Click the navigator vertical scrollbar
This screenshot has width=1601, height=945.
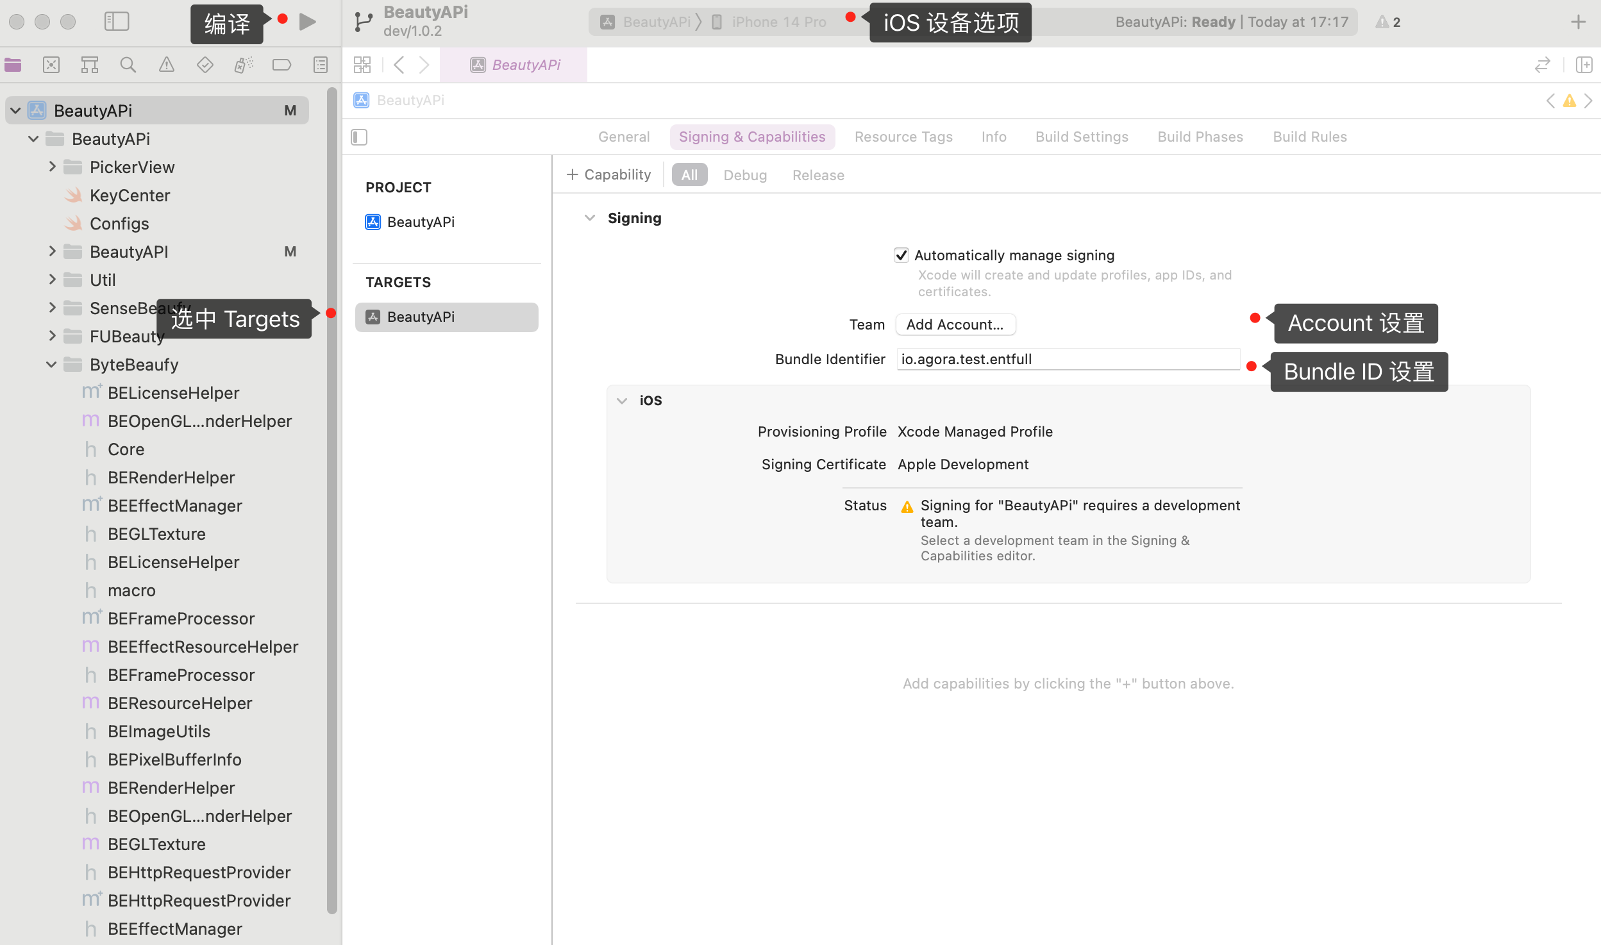pyautogui.click(x=331, y=500)
